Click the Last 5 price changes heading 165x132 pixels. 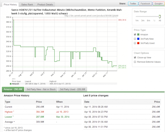[x=96, y=96]
